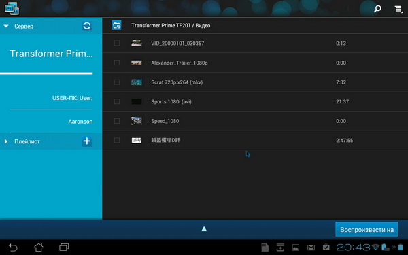Check the box for VID_20000101_030357

(117, 44)
